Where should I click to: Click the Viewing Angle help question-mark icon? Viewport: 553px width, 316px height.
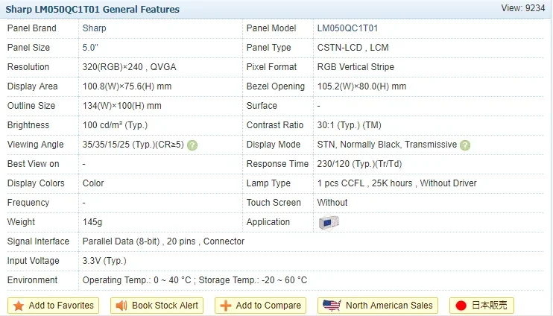click(192, 145)
